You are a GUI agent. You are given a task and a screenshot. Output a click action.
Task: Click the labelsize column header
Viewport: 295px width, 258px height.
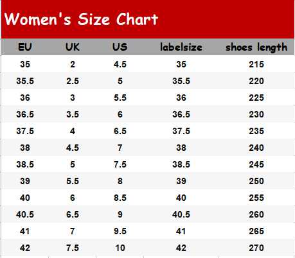point(181,47)
